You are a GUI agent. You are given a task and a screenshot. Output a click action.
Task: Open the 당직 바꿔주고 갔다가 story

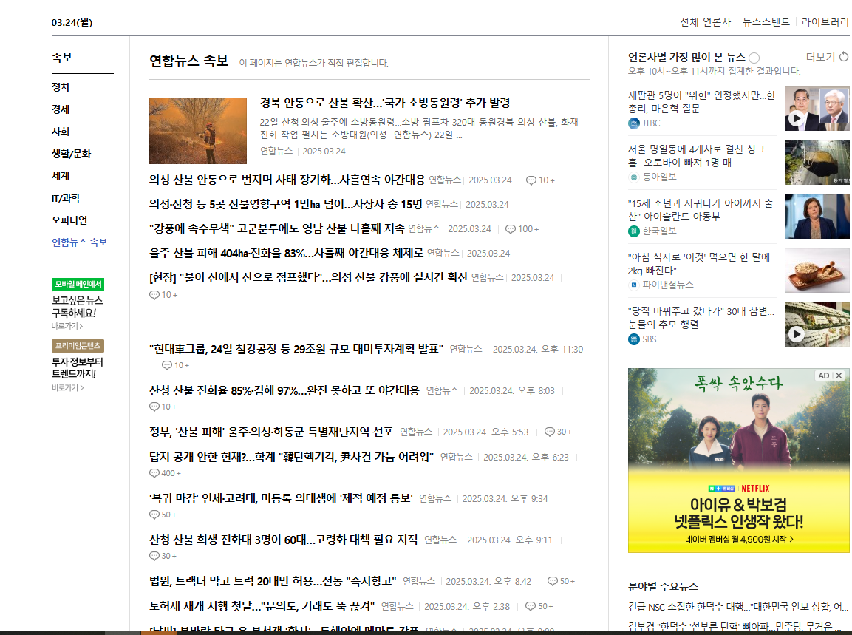701,318
